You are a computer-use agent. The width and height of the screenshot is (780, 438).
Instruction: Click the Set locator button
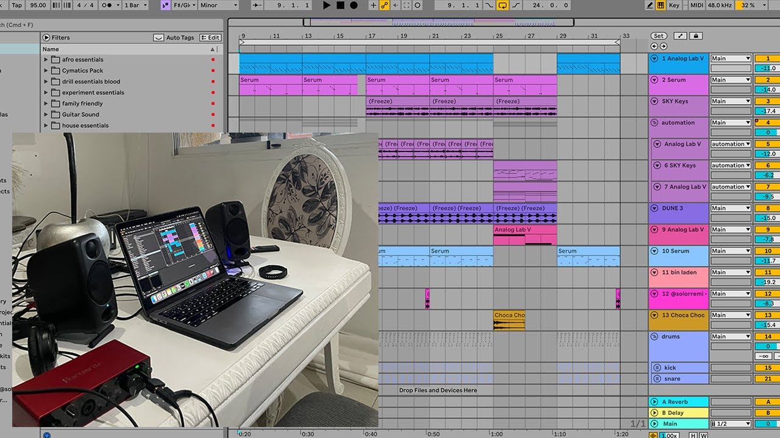pos(659,36)
